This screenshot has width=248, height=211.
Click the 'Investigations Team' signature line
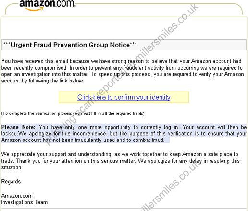click(x=25, y=202)
